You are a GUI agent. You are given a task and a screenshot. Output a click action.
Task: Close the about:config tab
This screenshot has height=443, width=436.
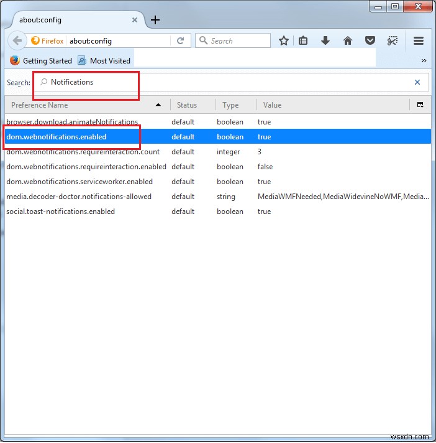point(135,20)
